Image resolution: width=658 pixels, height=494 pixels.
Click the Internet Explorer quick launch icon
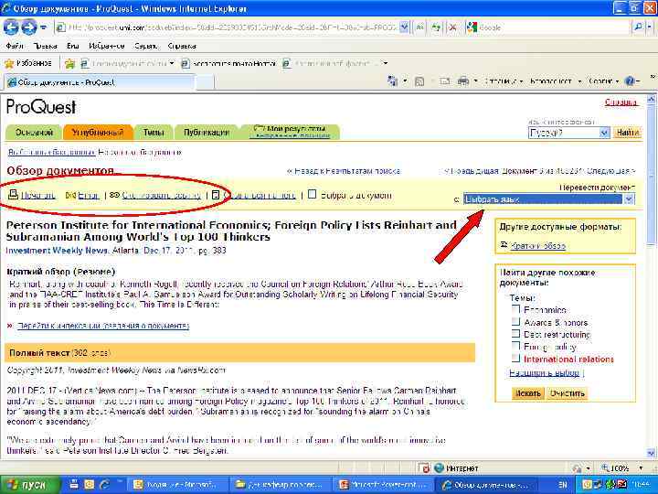(x=103, y=485)
